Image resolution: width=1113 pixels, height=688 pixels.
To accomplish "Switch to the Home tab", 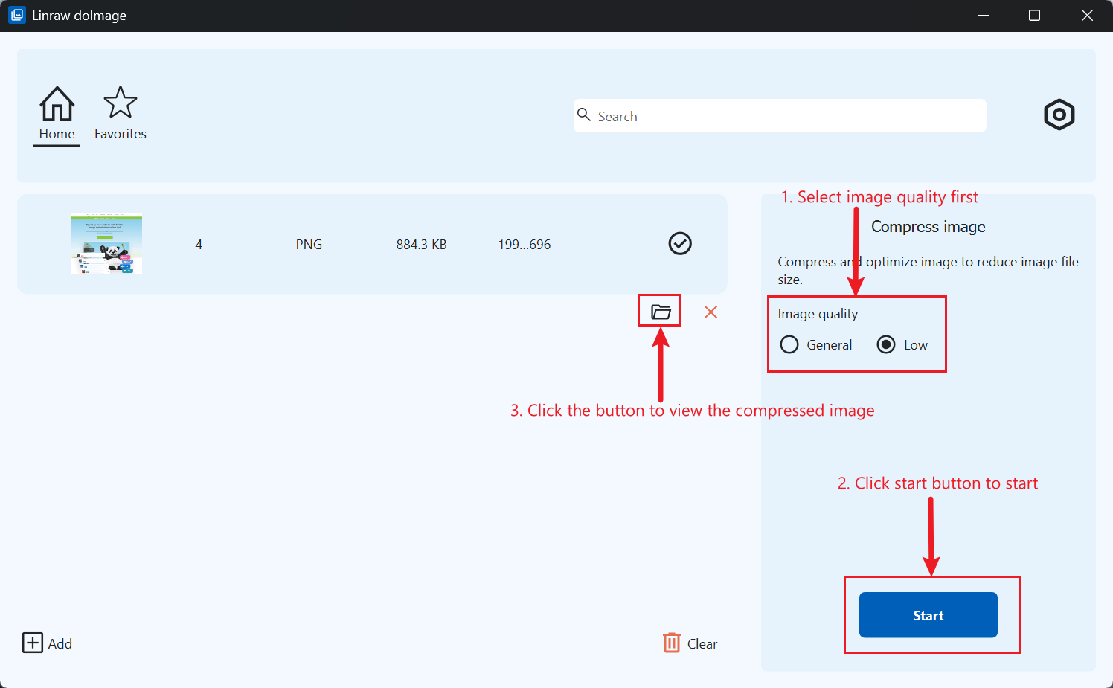I will [57, 115].
